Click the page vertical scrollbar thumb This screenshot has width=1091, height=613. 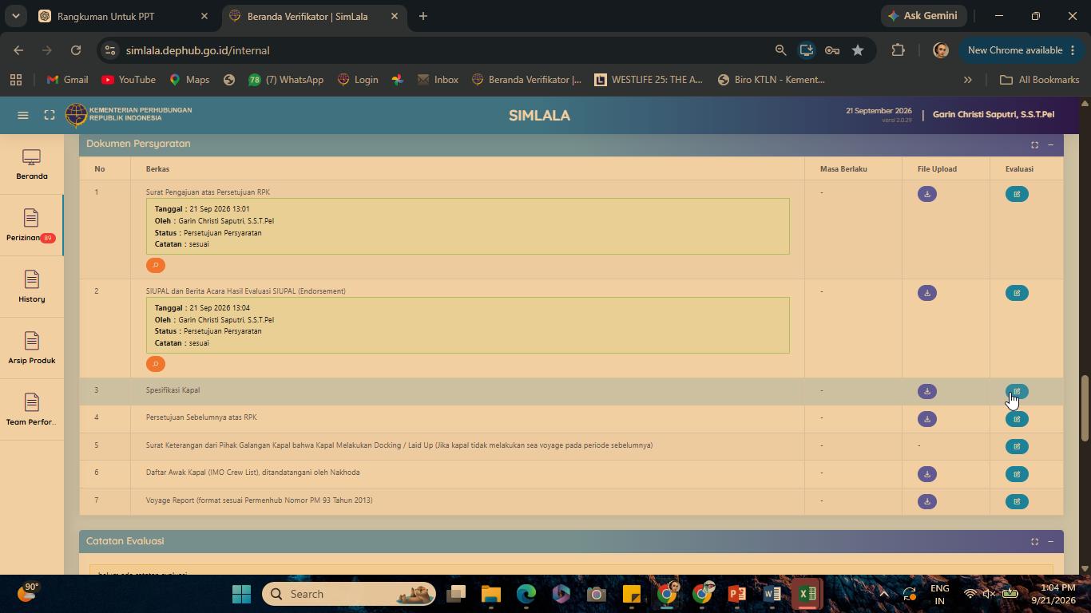(1084, 408)
